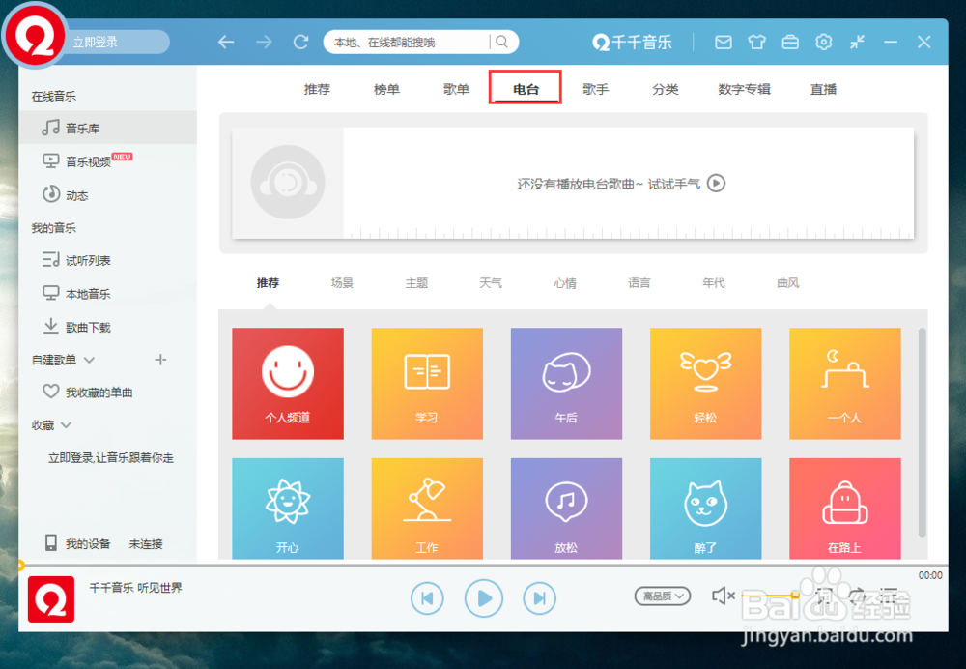Screen dimensions: 966x669
Task: Switch to mini mode with shrink icon
Action: coord(856,42)
